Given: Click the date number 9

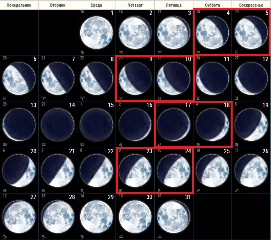Looking at the screenshot, I should (151, 59).
